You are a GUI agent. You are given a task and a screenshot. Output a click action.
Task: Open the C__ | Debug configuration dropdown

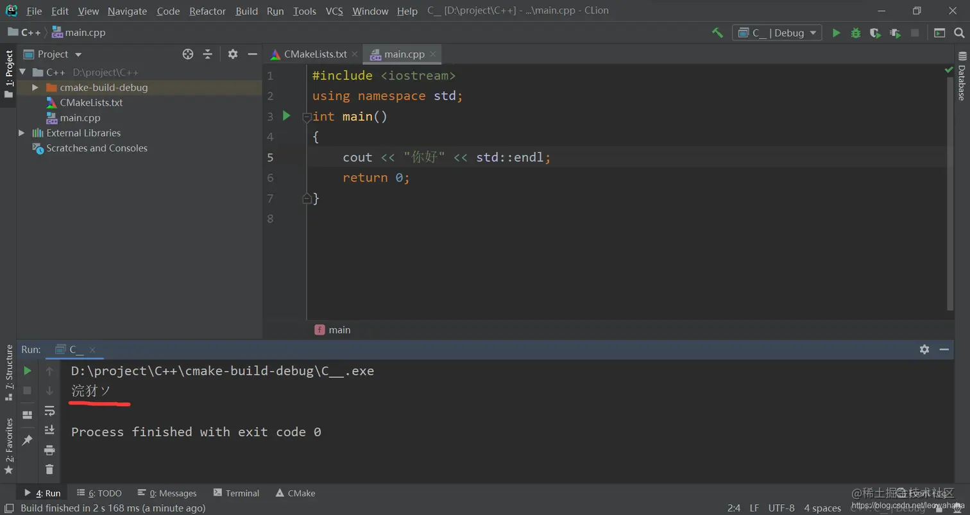[777, 33]
